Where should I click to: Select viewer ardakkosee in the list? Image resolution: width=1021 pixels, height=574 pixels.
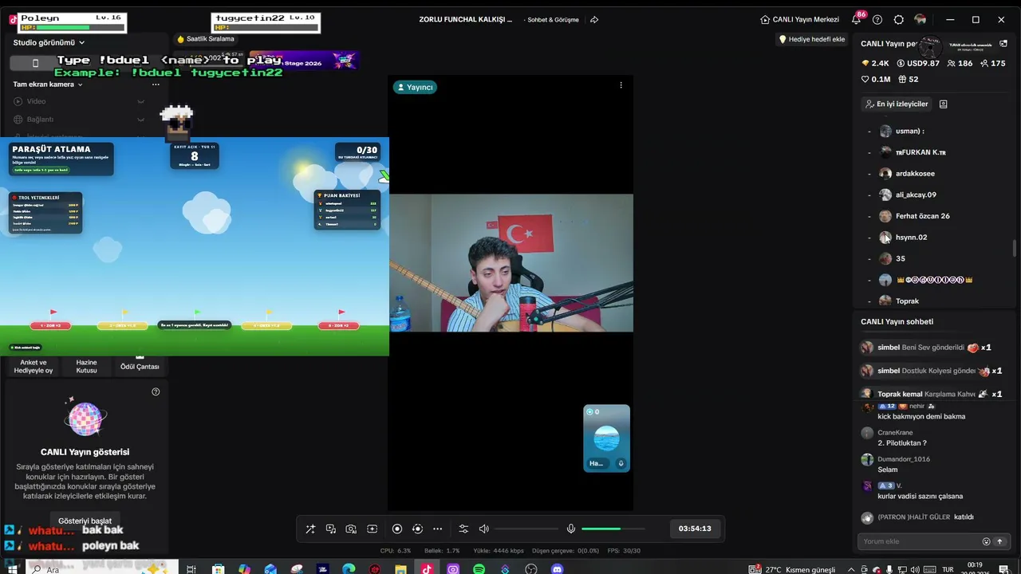click(x=915, y=173)
